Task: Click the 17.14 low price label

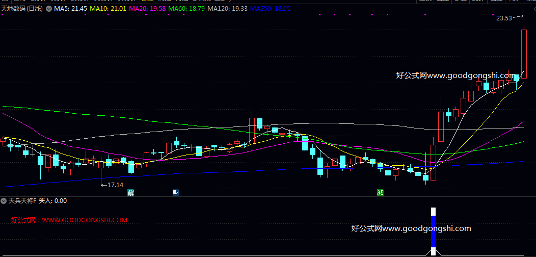Action: [115, 185]
